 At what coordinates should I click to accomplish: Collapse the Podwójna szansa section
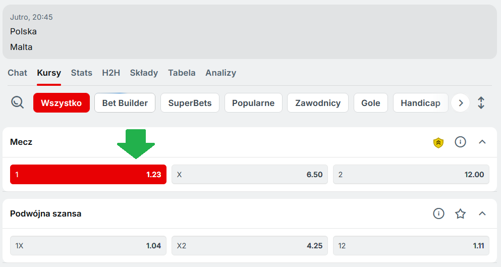pos(482,213)
